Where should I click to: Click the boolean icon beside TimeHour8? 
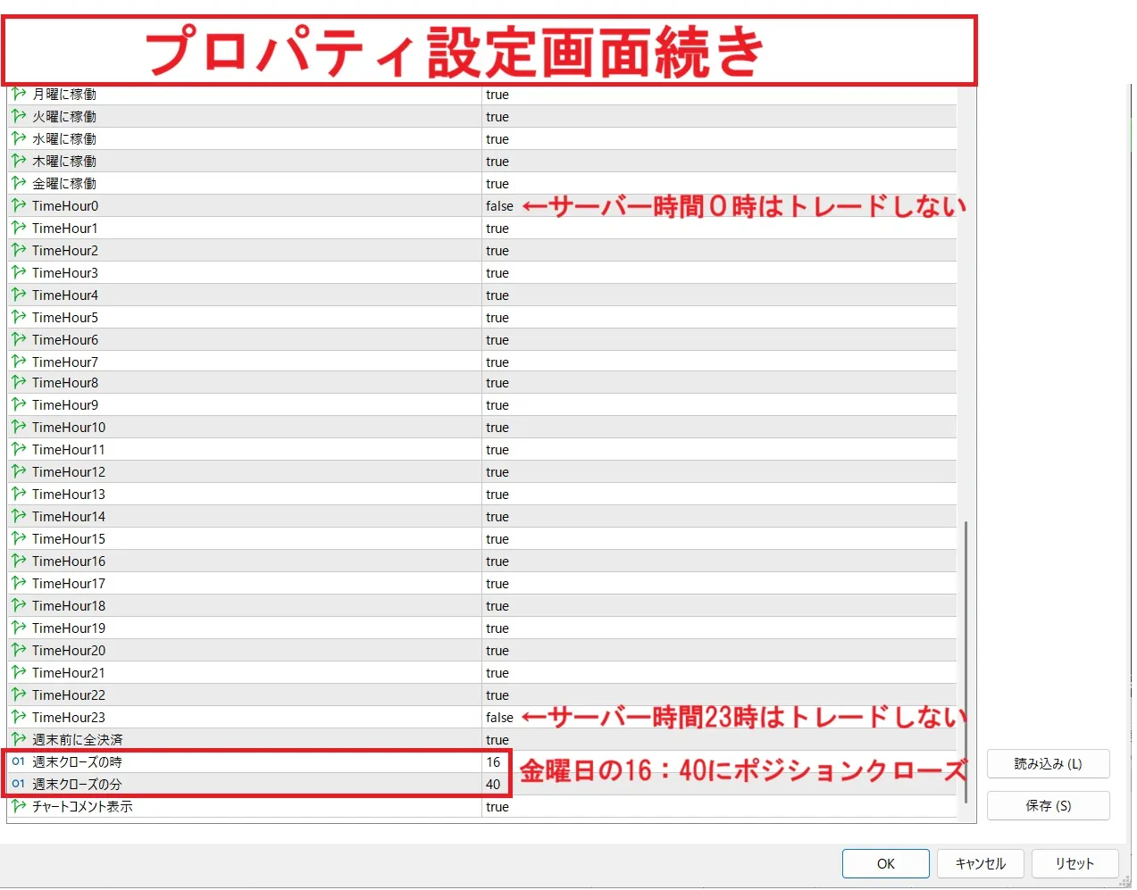click(19, 382)
